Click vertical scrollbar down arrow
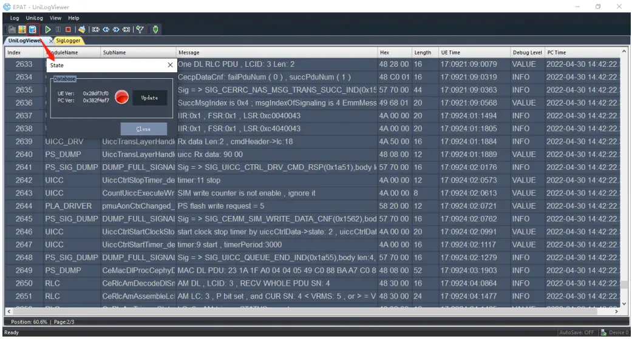 pos(624,304)
